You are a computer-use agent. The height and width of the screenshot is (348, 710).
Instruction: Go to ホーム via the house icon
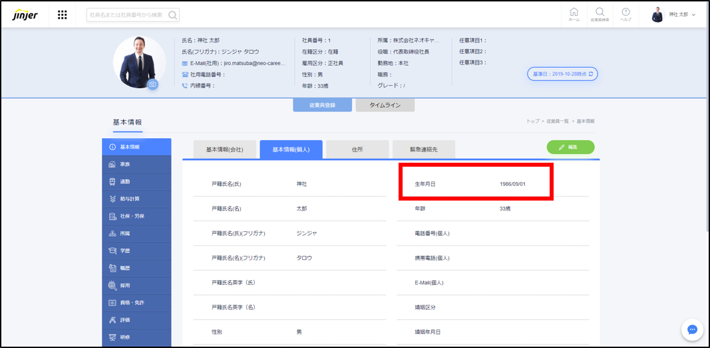coord(574,14)
